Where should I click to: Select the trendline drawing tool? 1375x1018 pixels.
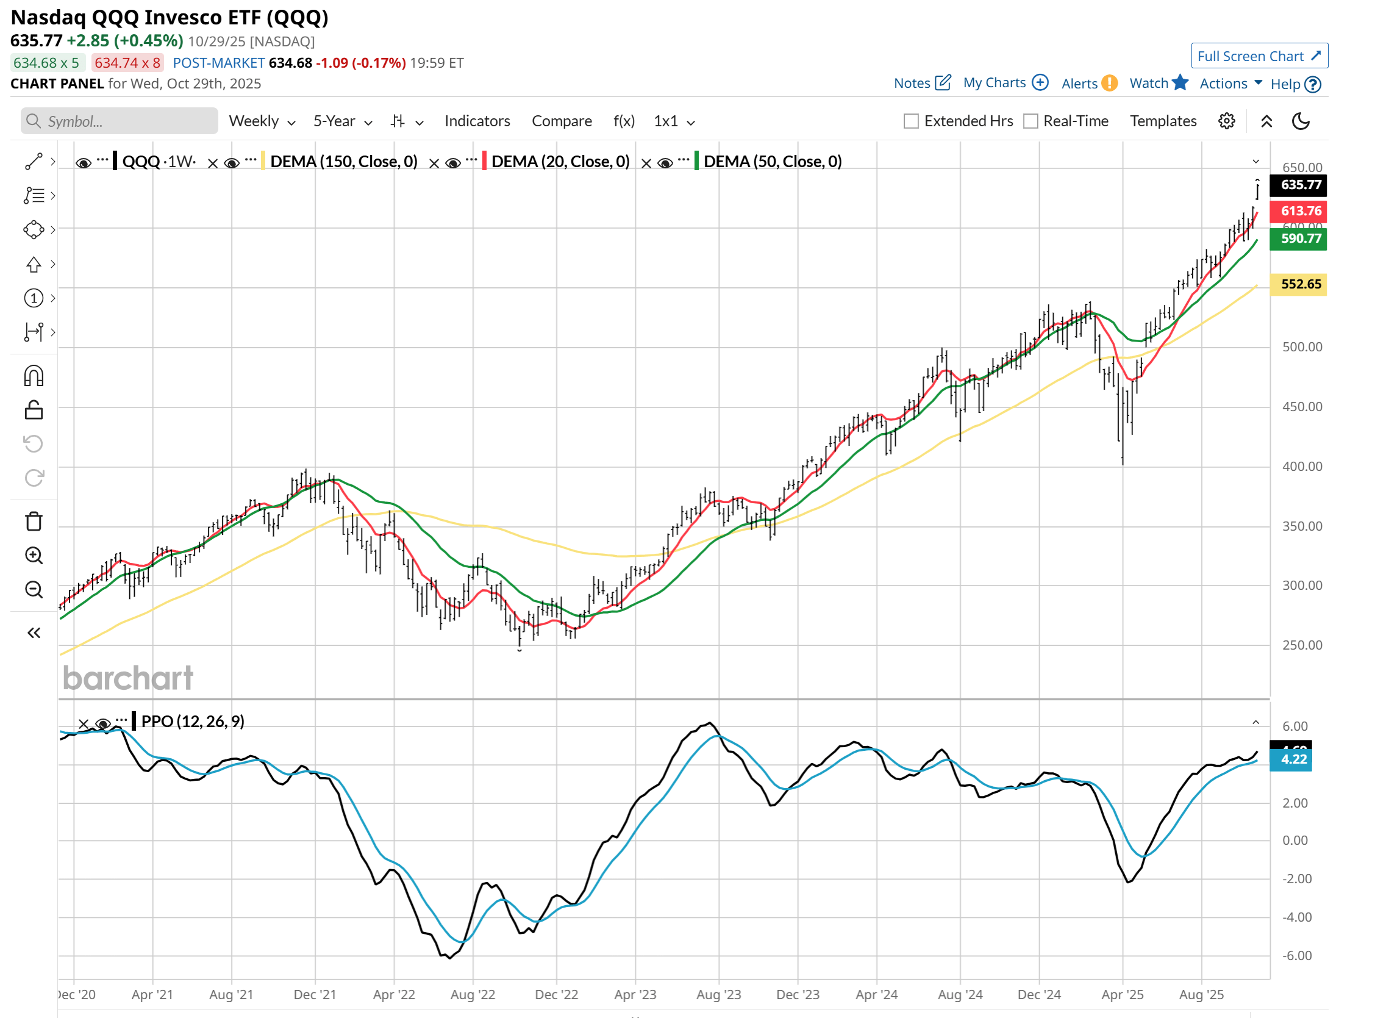[x=34, y=160]
